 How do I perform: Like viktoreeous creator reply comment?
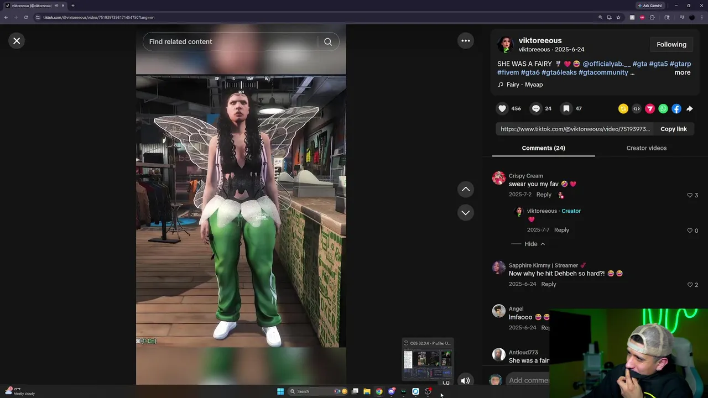pos(690,231)
